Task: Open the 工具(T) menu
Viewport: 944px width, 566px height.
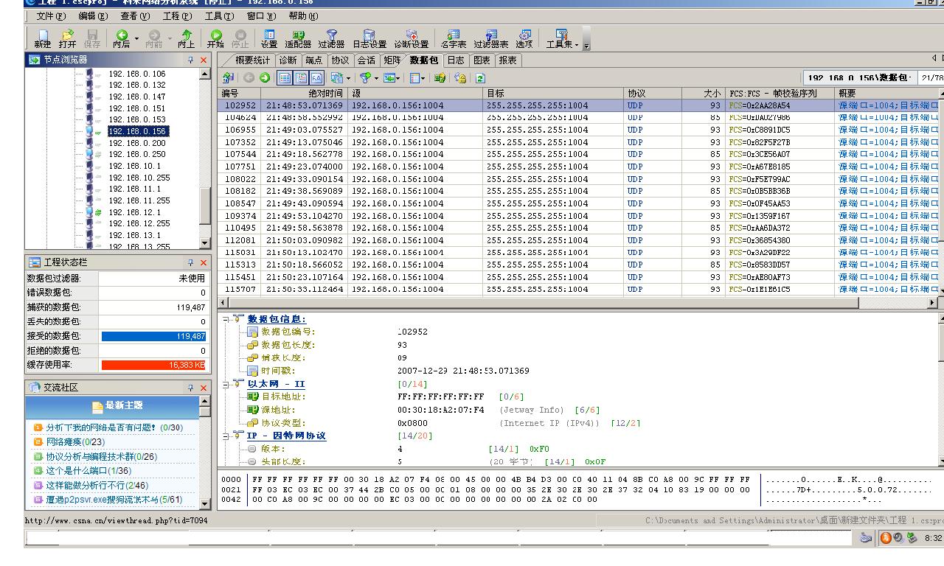Action: (219, 15)
